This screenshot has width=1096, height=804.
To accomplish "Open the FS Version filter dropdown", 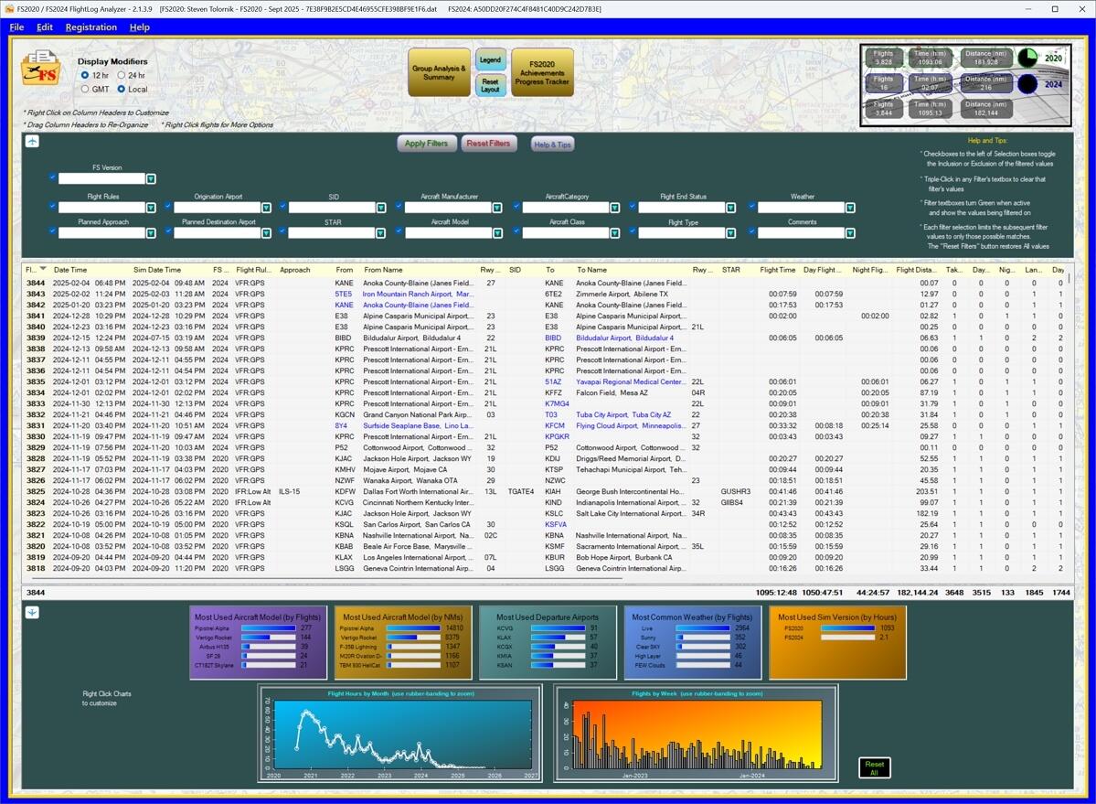I will coord(151,179).
